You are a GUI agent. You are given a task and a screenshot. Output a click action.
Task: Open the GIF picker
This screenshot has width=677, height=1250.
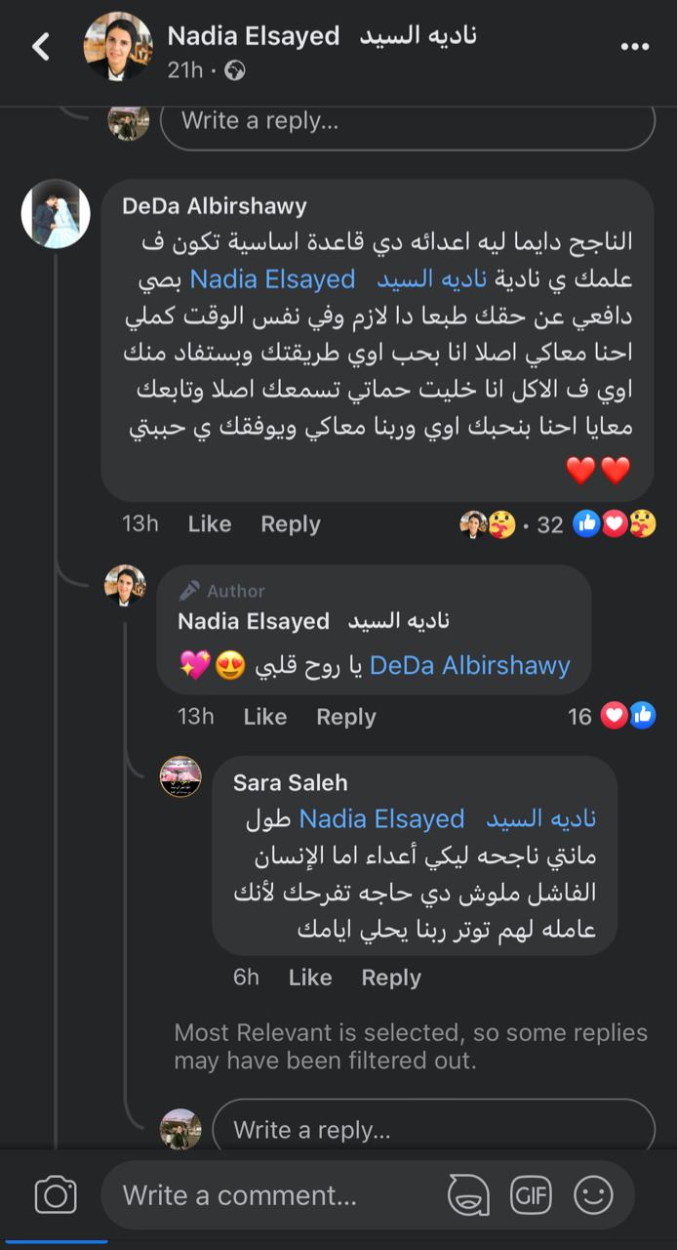[x=531, y=1195]
